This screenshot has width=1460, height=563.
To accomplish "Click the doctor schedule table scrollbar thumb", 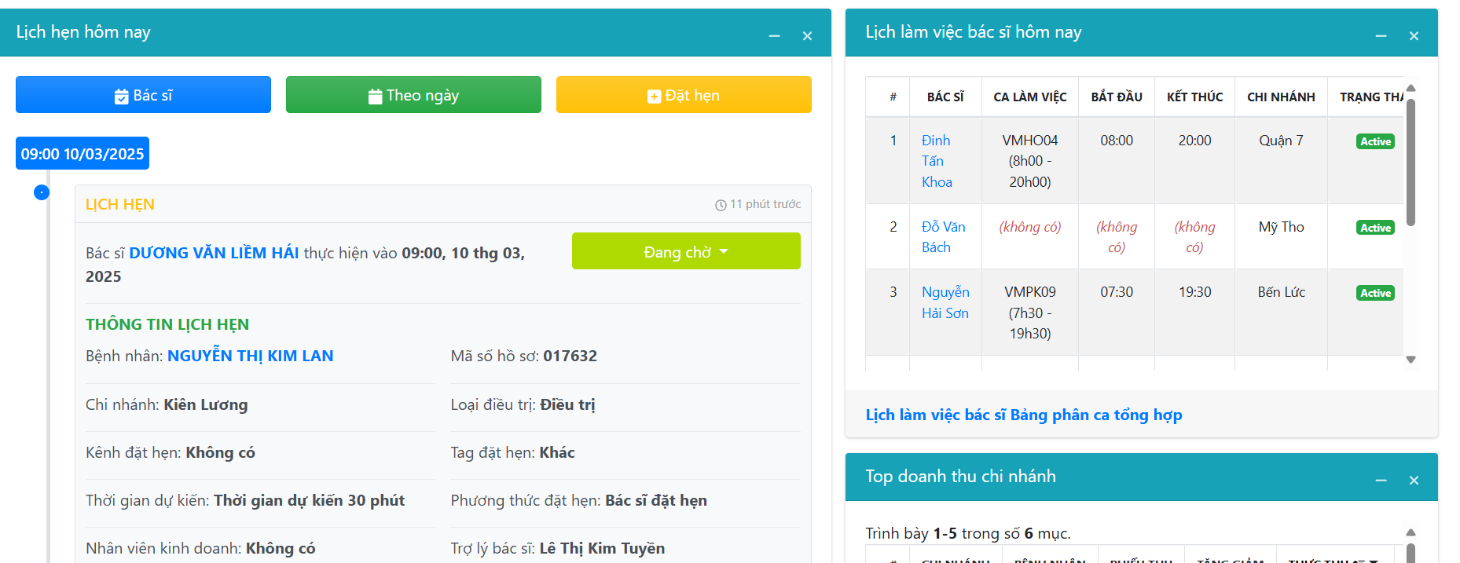I will point(1410,161).
